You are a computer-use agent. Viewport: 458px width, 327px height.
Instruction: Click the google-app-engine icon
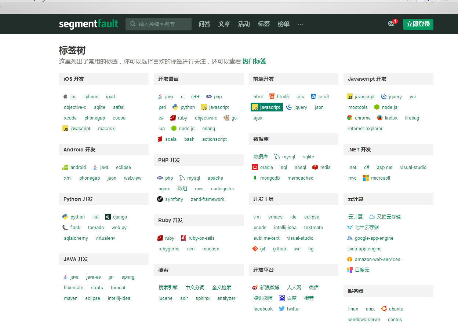pos(350,238)
